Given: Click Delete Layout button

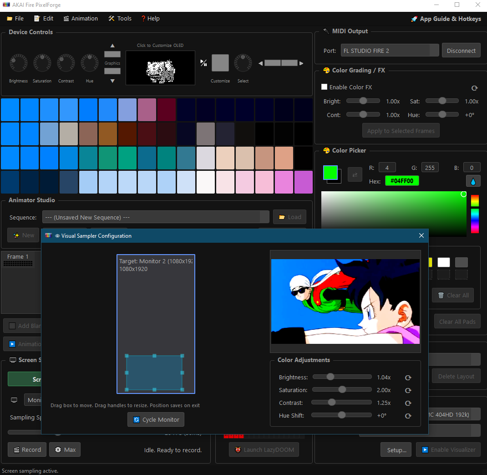Looking at the screenshot, I should coord(456,376).
